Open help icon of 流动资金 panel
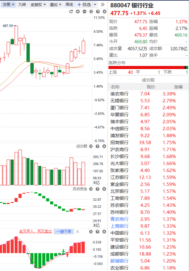The height and width of the screenshot is (271, 189). (x=98, y=189)
